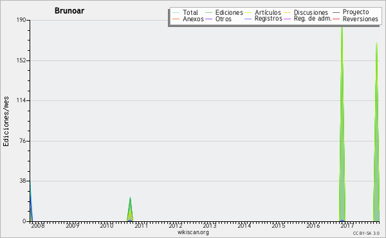Image resolution: width=386 pixels, height=238 pixels.
Task: Click the wikiscan.org text
Action: pos(193,232)
